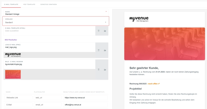Click the my-venue logo in email preview
207x109 pixels.
click(139, 19)
